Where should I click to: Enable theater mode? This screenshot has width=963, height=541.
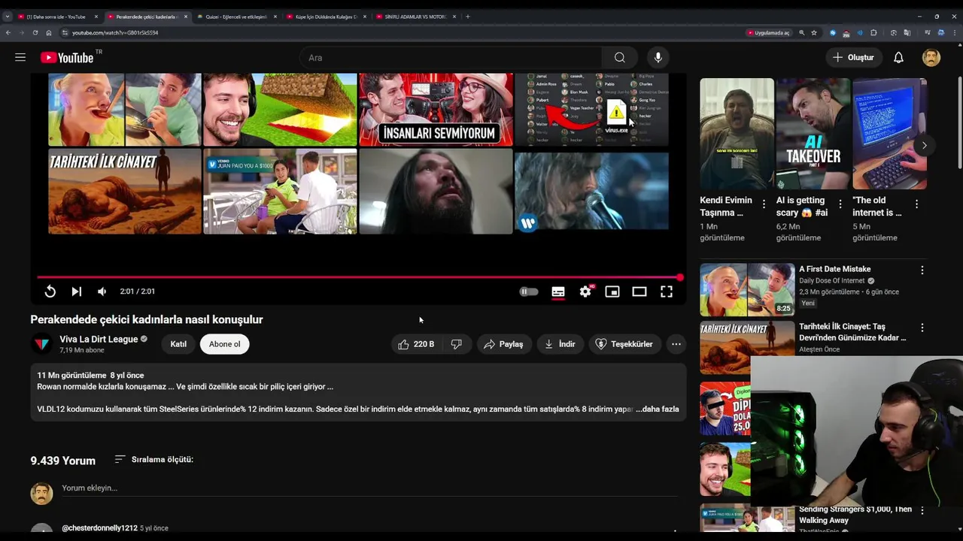(x=639, y=292)
